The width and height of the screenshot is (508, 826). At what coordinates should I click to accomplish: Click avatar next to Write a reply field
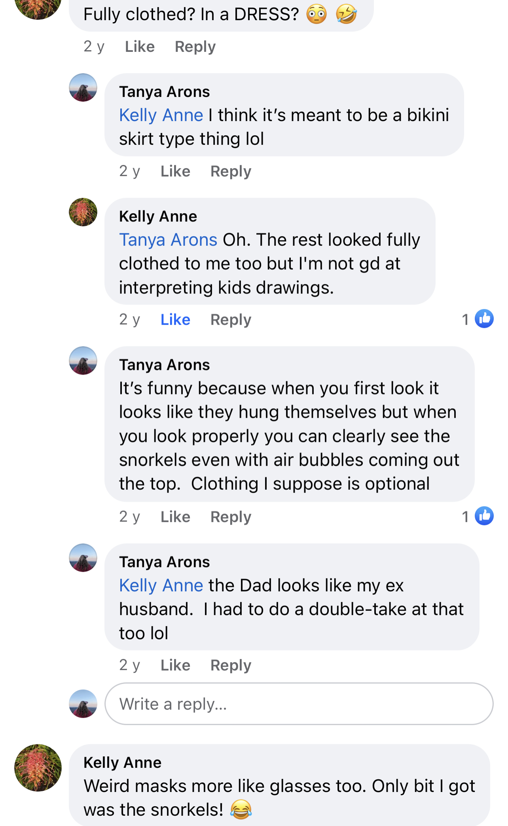83,704
